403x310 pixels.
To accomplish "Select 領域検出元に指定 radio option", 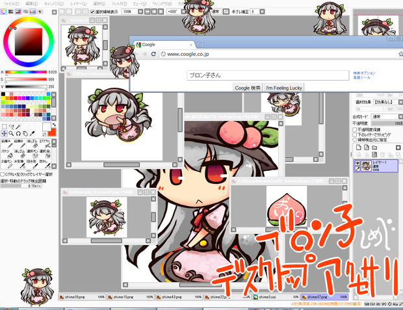I will point(355,140).
